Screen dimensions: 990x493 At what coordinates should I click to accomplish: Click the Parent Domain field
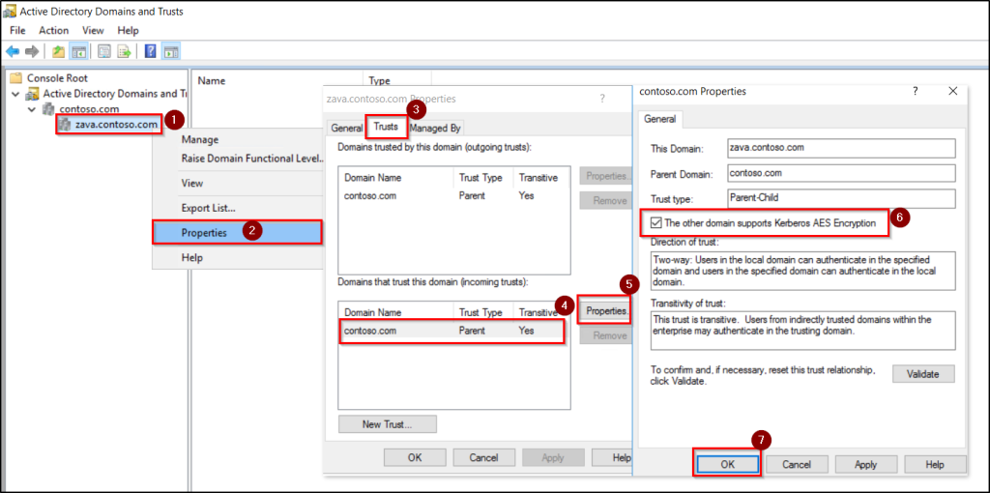pyautogui.click(x=841, y=173)
